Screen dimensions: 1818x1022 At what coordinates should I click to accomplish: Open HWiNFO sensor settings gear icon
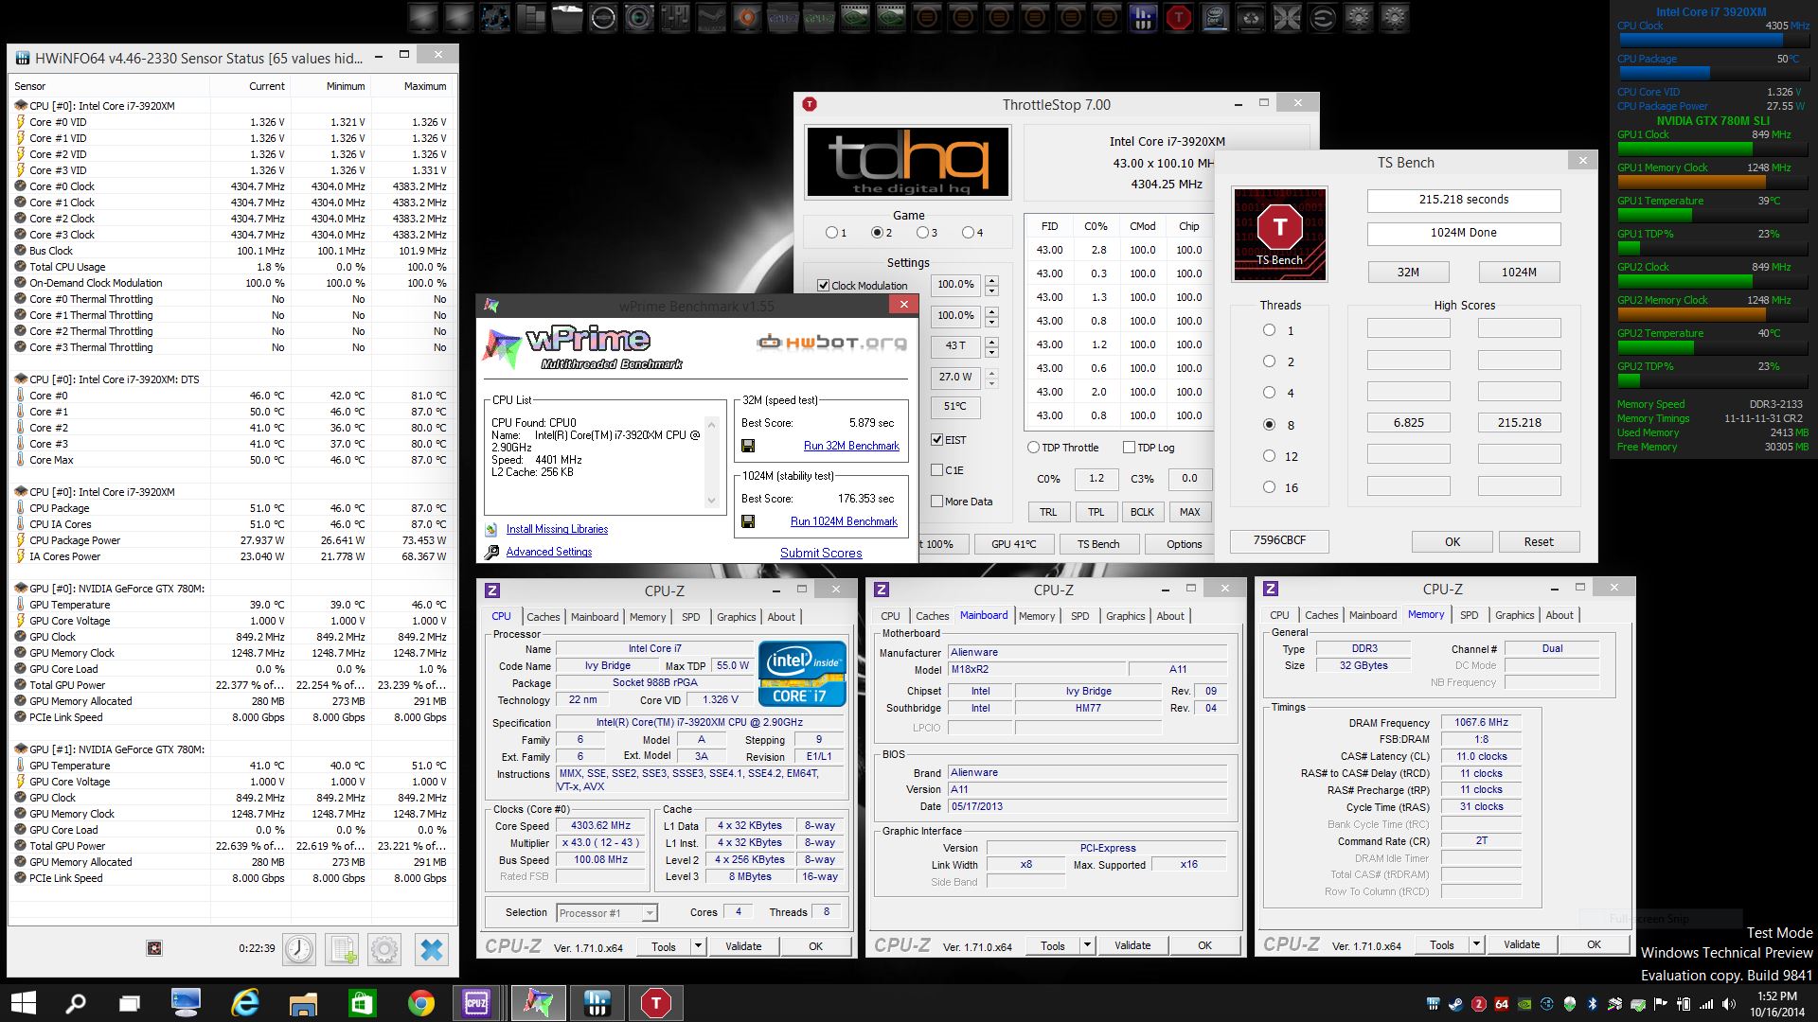pos(384,948)
